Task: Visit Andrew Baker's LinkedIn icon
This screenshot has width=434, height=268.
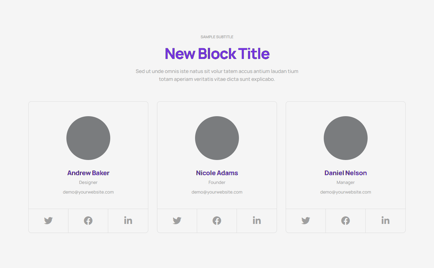Action: pos(128,221)
